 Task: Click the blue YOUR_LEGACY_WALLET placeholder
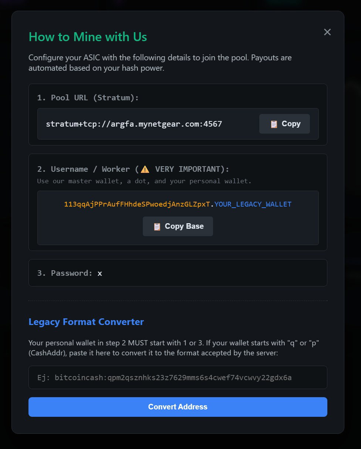(x=253, y=204)
